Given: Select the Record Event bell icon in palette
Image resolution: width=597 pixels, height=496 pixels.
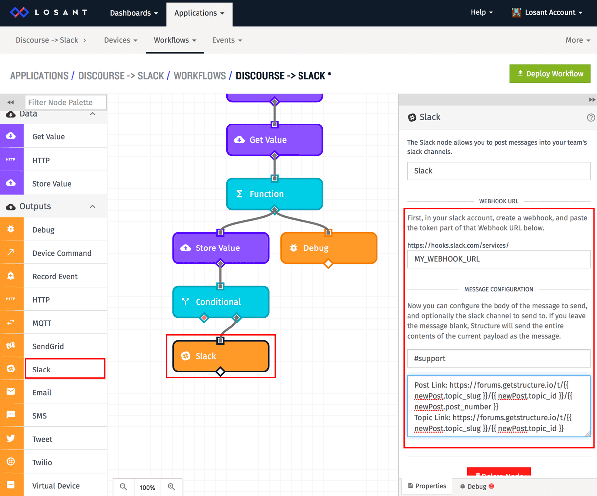Looking at the screenshot, I should [11, 276].
